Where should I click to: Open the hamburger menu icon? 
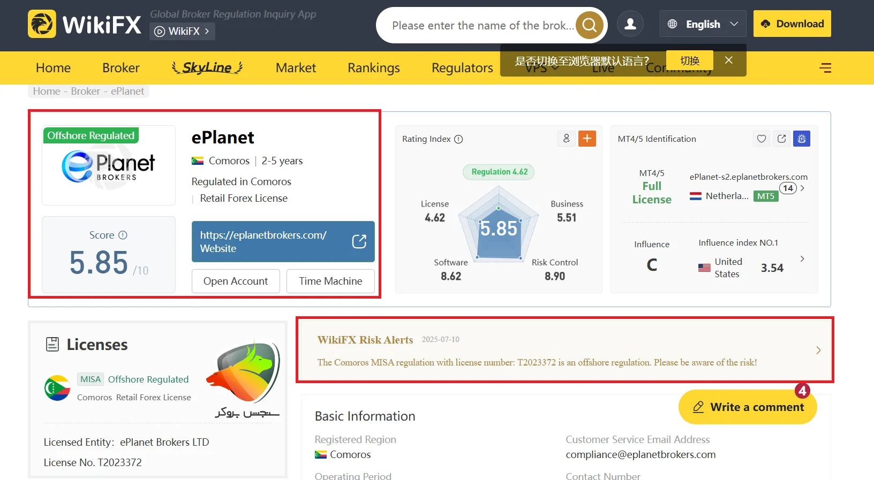(825, 68)
